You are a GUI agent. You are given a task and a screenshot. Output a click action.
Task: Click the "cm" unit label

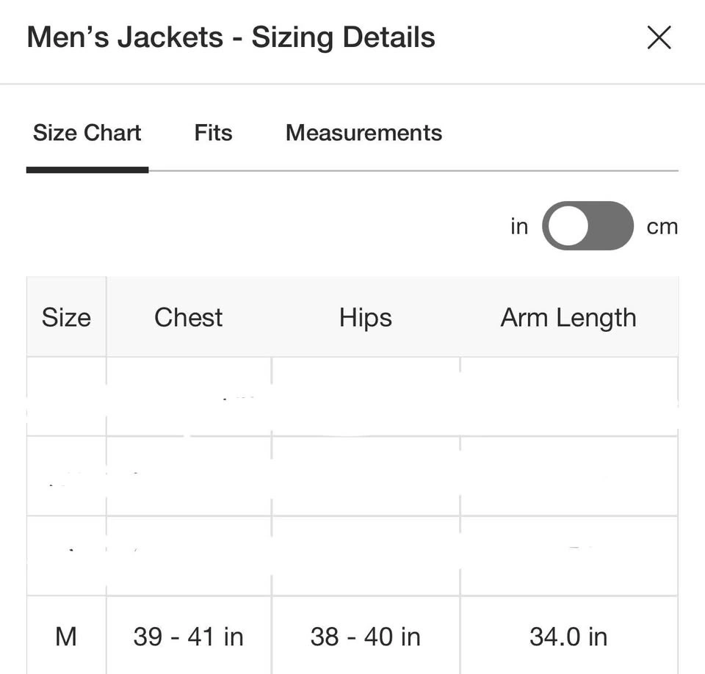(x=662, y=227)
